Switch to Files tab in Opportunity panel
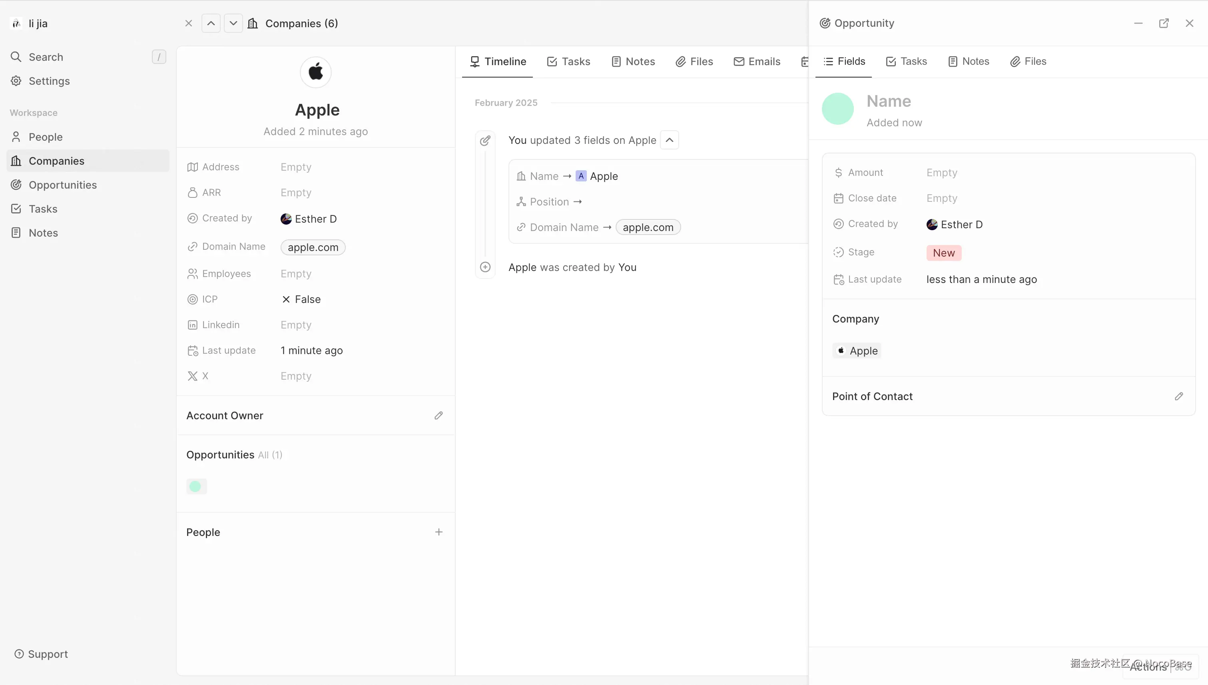Screen dimensions: 1208x685 pos(1028,61)
